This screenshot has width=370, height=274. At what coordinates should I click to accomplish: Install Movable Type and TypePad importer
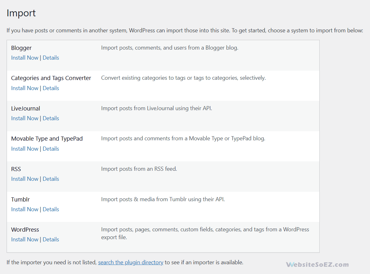(25, 148)
